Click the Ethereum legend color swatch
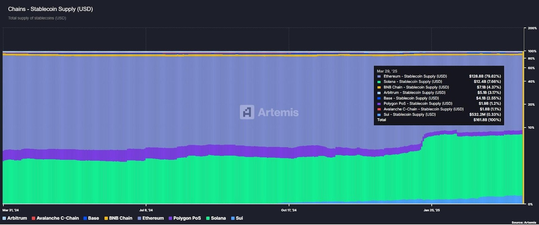This screenshot has width=539, height=225. pyautogui.click(x=139, y=218)
